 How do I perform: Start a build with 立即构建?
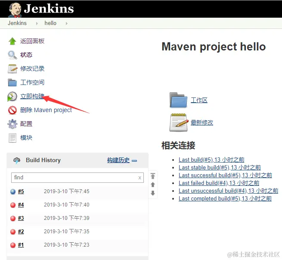[x=32, y=96]
